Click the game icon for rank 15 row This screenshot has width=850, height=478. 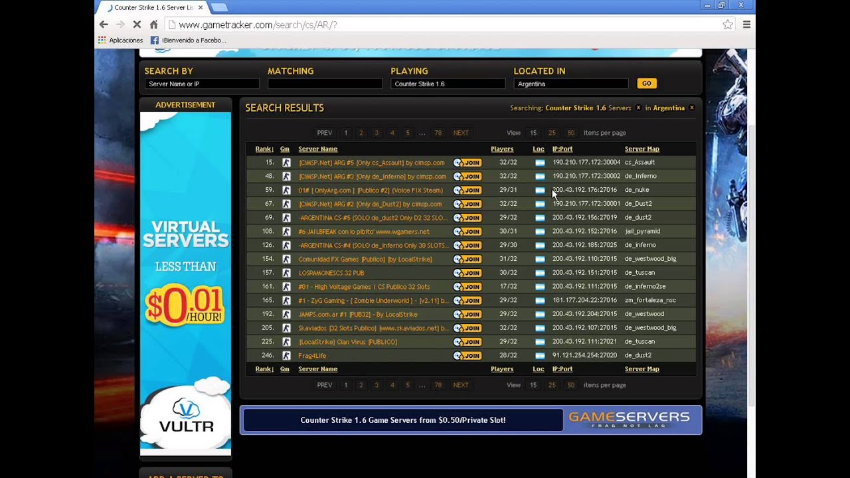(286, 163)
